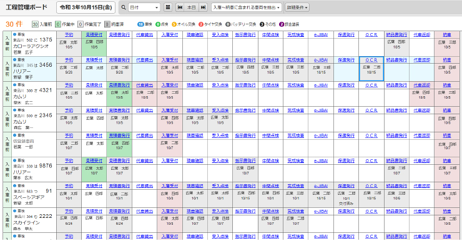Open 見積受付 link for vehicle 1375
Viewport: 462px width, 241px height.
click(x=94, y=34)
